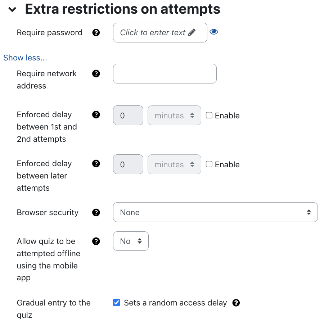Open the second minutes time unit selector

(174, 164)
